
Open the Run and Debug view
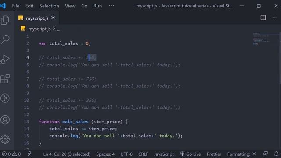coord(5,59)
